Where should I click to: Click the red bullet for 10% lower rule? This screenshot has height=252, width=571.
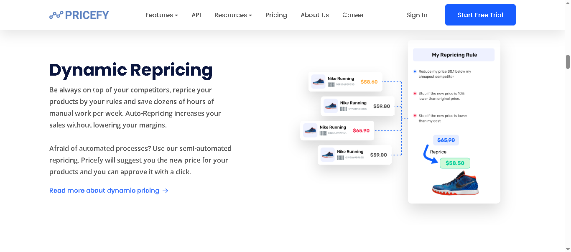pos(415,94)
